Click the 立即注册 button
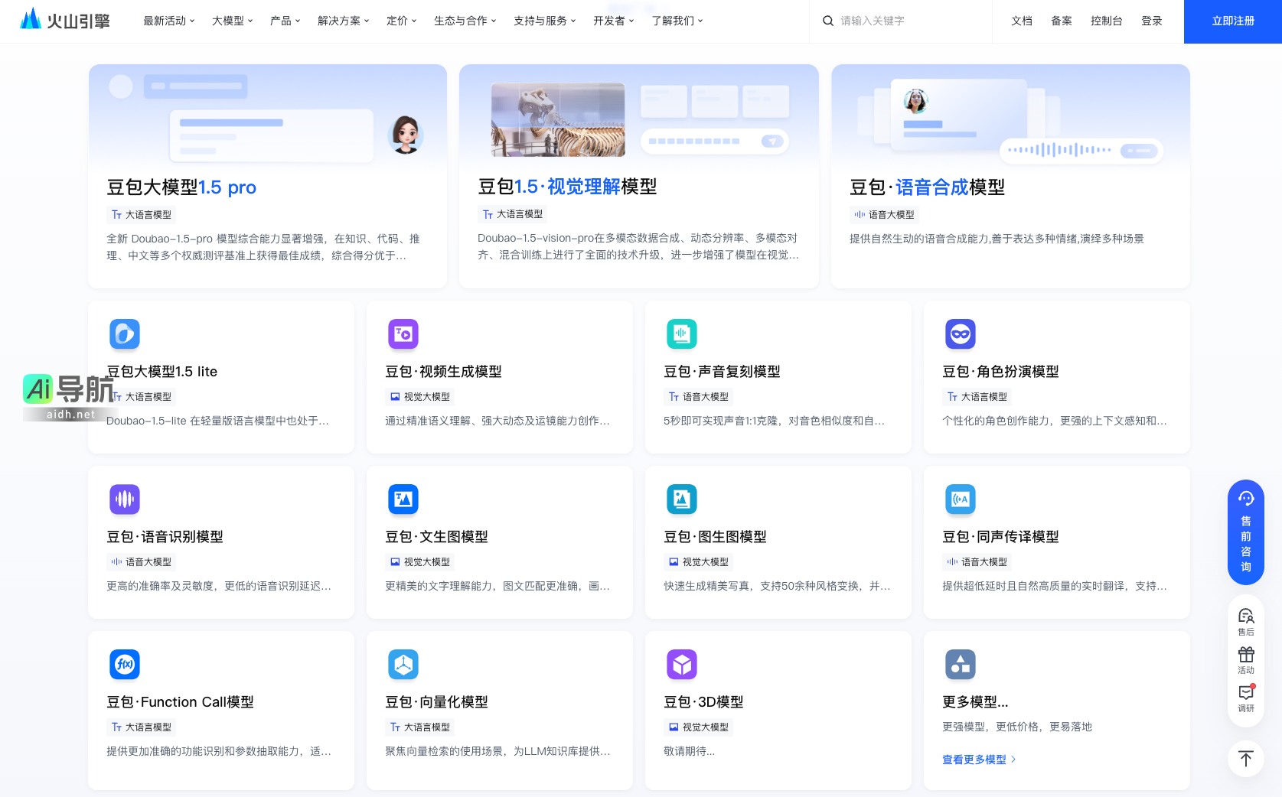 (x=1232, y=21)
